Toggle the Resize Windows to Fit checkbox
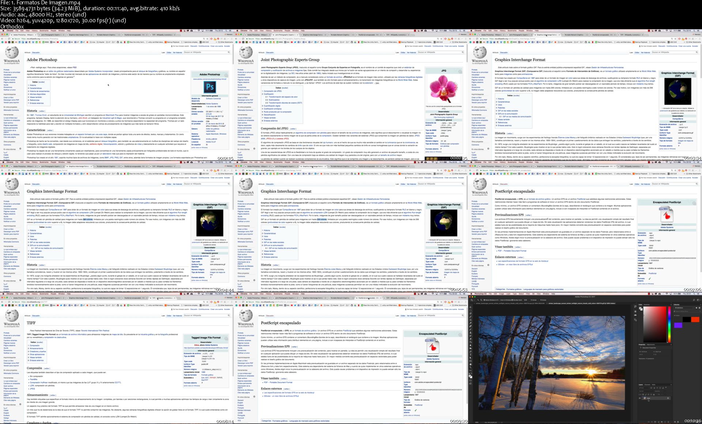702x424 pixels. [x=484, y=300]
